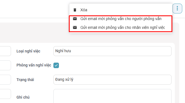Choose Gửi email mời phỏng vấn cho người phỏng vấn
Screen dimensions: 185x103
[121, 19]
